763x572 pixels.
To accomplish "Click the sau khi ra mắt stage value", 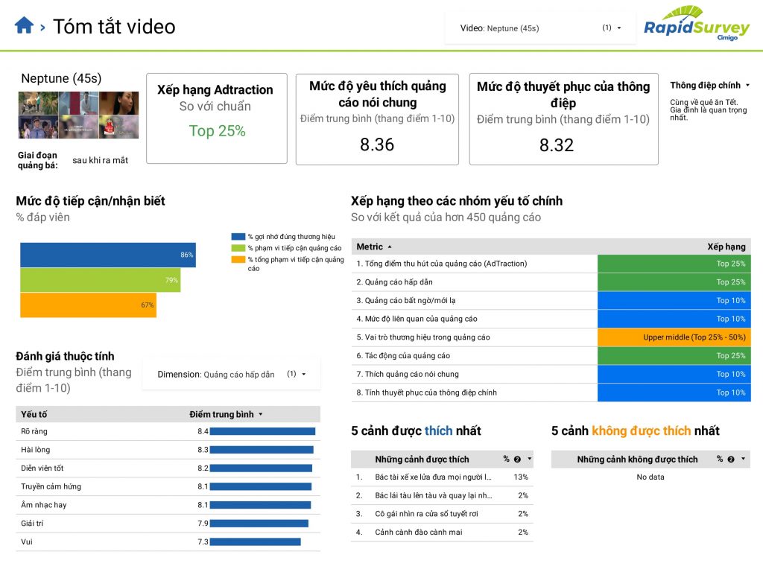I will [101, 161].
